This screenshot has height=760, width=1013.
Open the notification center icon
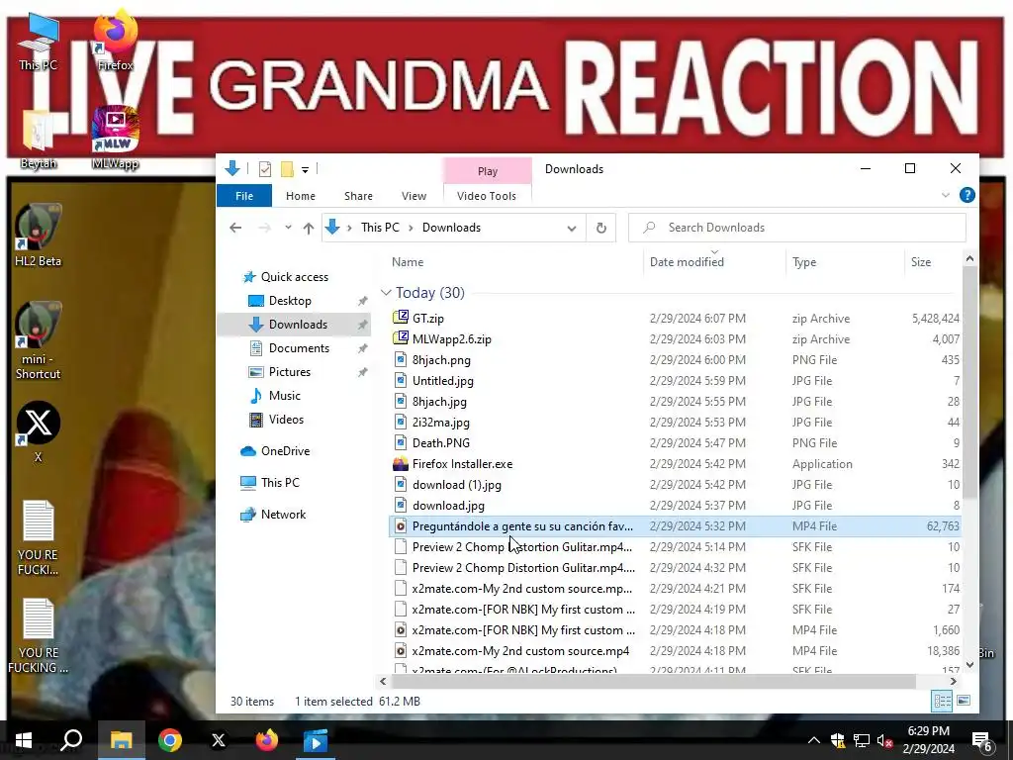point(982,740)
